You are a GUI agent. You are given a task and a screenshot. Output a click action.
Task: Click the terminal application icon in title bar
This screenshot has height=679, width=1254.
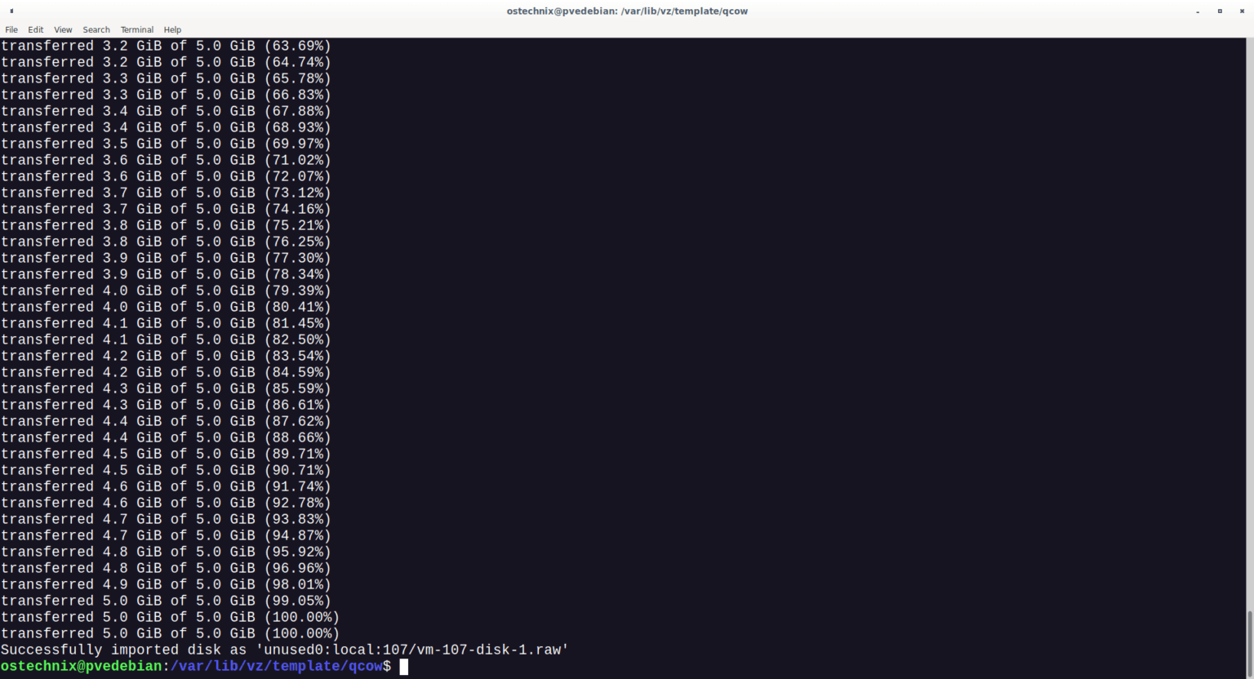click(11, 11)
